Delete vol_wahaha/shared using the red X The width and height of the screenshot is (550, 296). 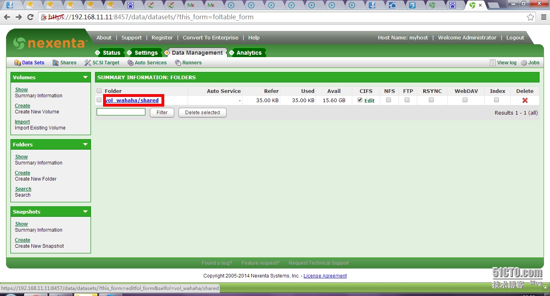tap(525, 101)
